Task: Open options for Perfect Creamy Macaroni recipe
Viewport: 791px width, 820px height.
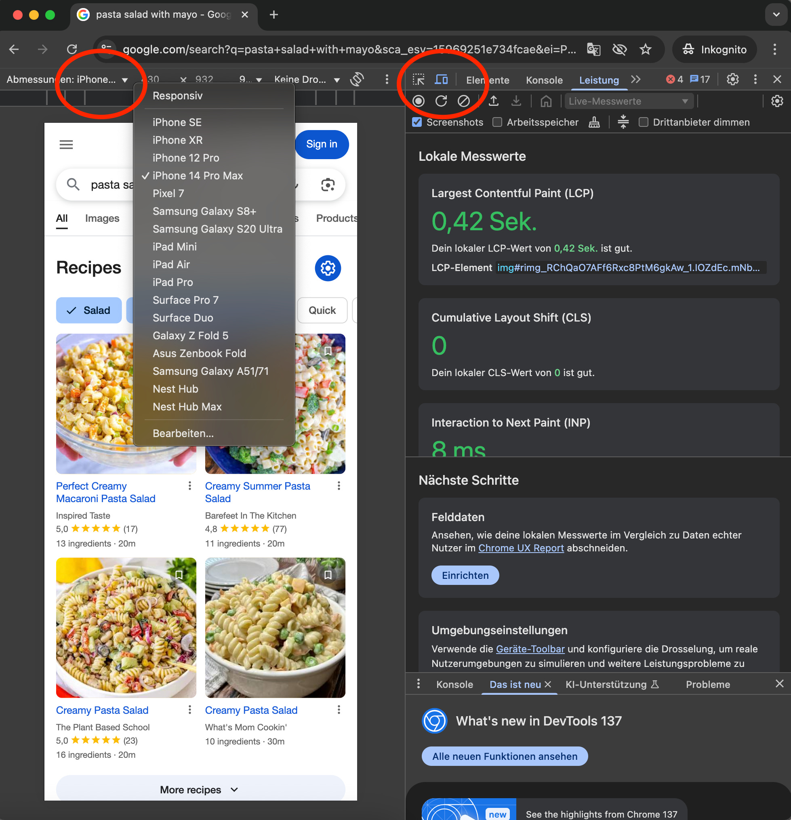Action: [189, 485]
